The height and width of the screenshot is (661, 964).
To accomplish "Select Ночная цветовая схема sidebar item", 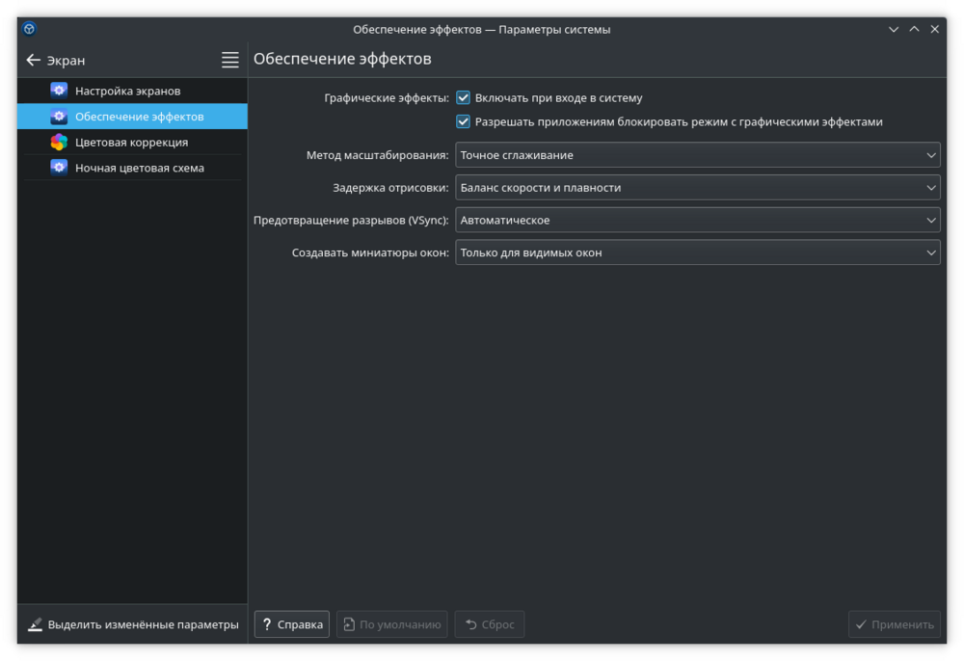I will [139, 168].
